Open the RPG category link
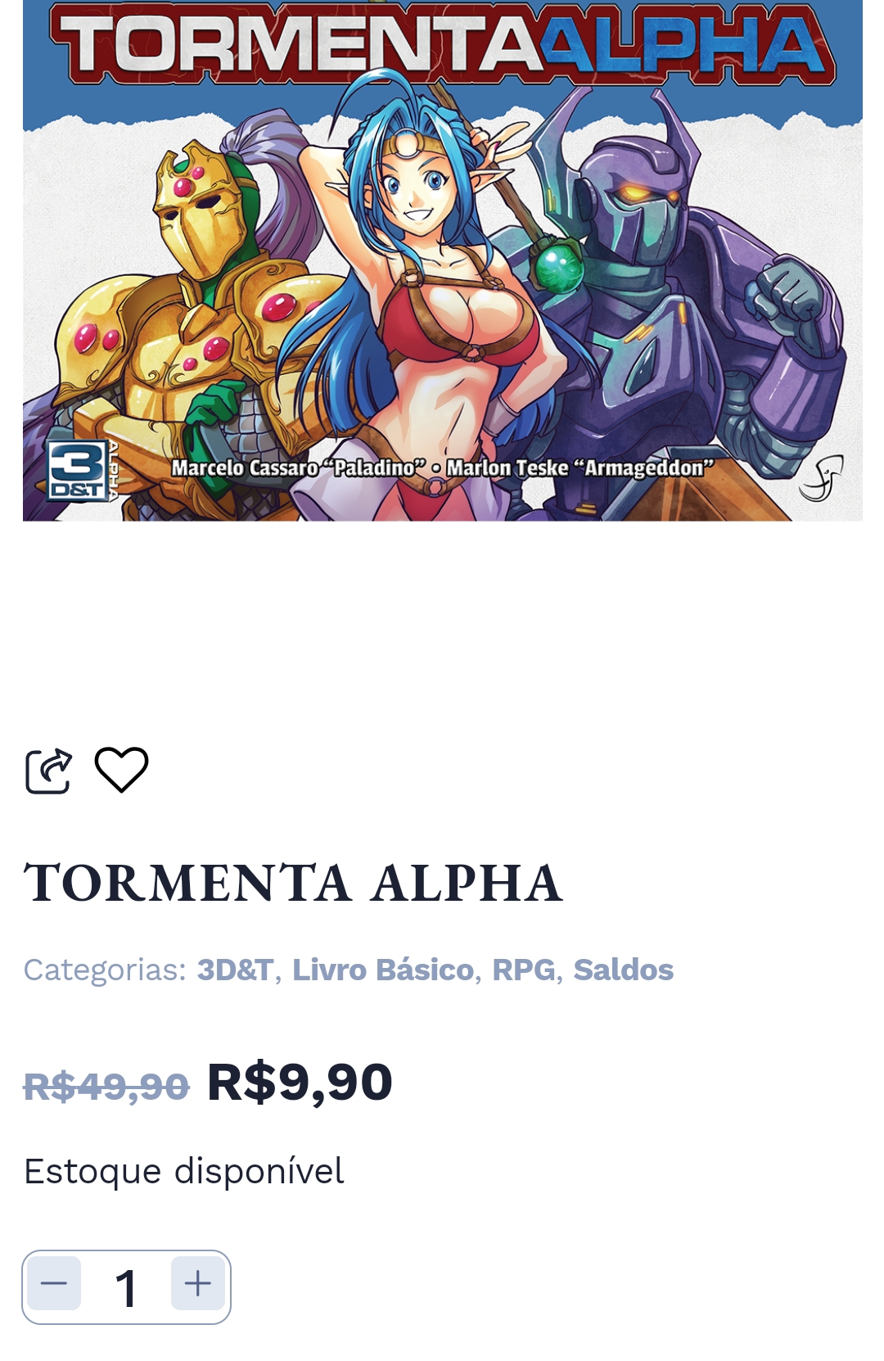884x1361 pixels. click(524, 970)
